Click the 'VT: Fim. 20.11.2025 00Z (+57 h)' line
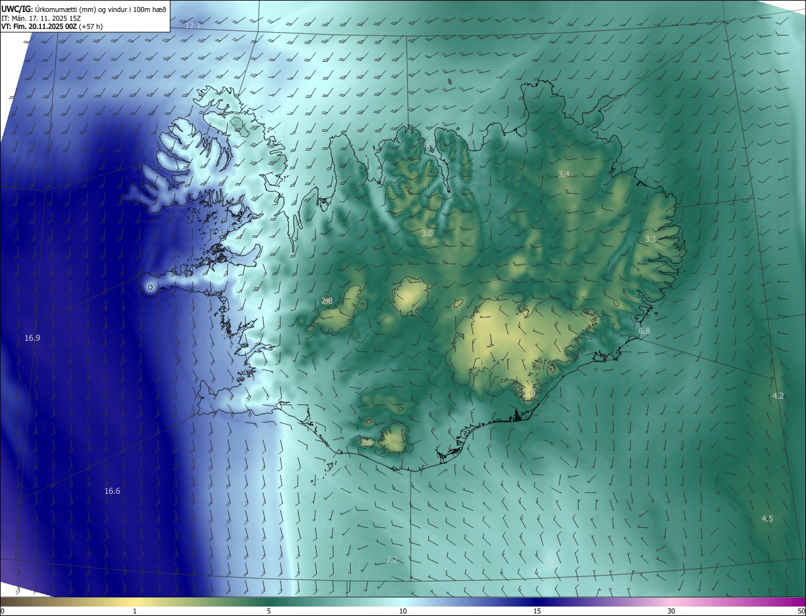806x616 pixels. pyautogui.click(x=52, y=26)
